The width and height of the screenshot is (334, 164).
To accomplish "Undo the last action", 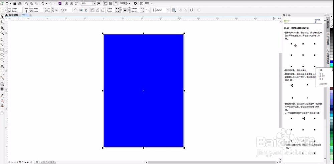I will (x=43, y=3).
